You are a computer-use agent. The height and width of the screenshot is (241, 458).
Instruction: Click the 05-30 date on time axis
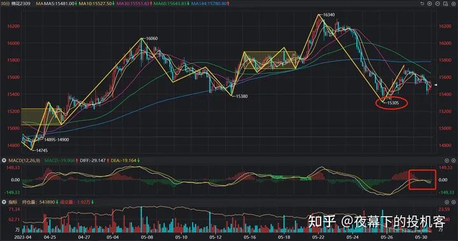[x=421, y=237]
